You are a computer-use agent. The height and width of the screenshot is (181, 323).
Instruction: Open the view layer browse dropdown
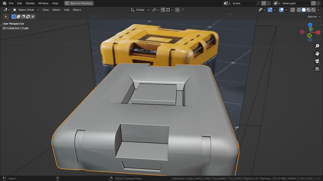pos(277,3)
